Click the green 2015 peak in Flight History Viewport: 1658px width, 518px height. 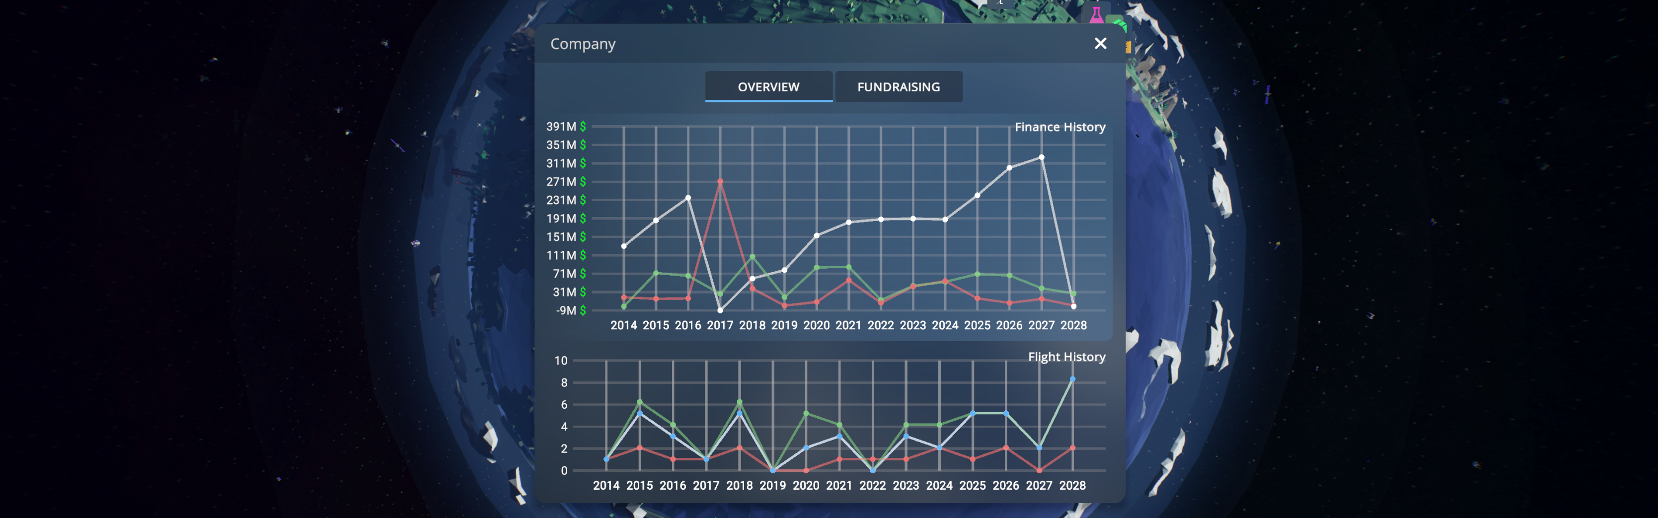(639, 401)
